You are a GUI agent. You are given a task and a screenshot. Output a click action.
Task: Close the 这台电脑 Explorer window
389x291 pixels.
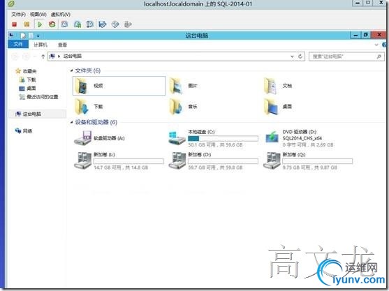pyautogui.click(x=379, y=35)
